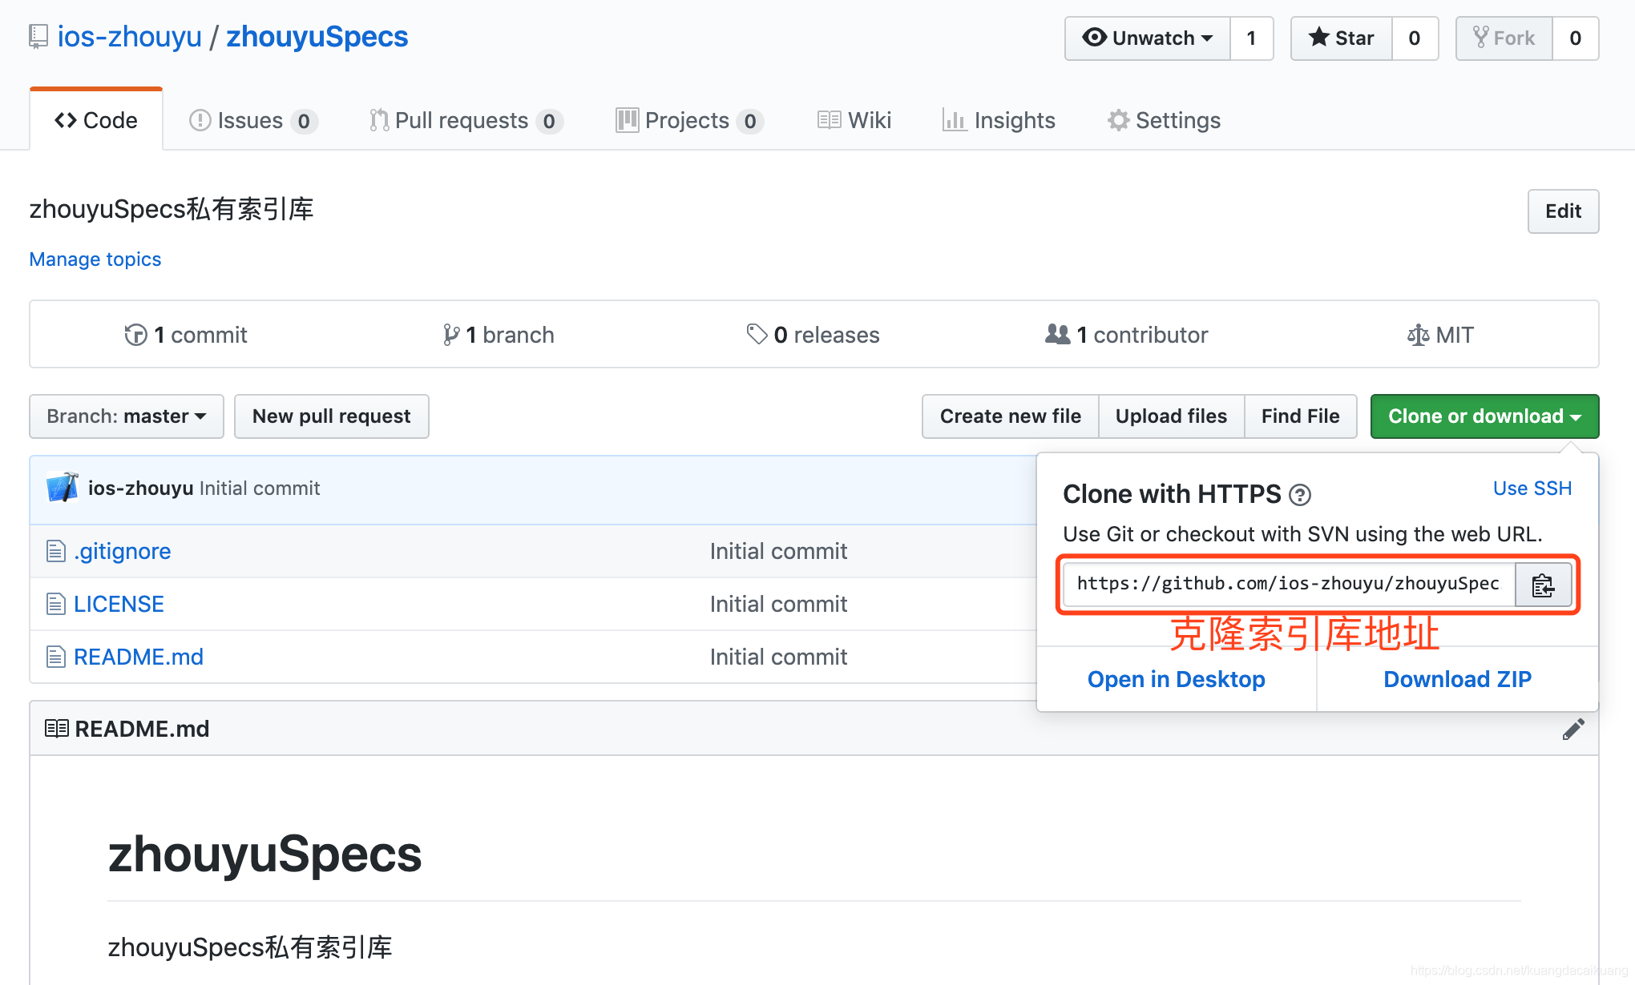Click Initial commit message for LICENSE

[x=778, y=604]
